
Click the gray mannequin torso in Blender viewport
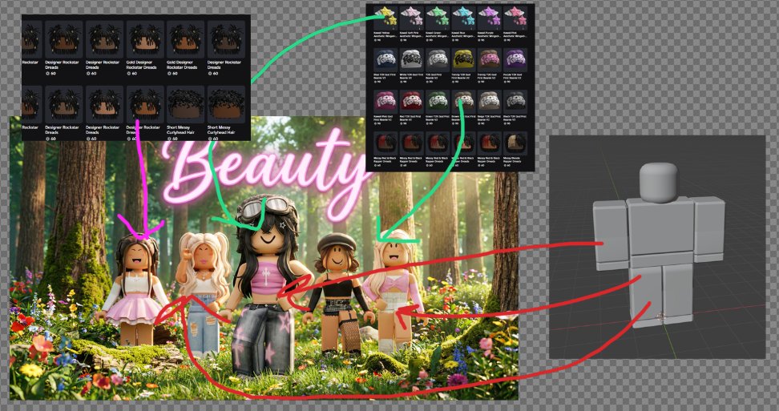pyautogui.click(x=660, y=232)
